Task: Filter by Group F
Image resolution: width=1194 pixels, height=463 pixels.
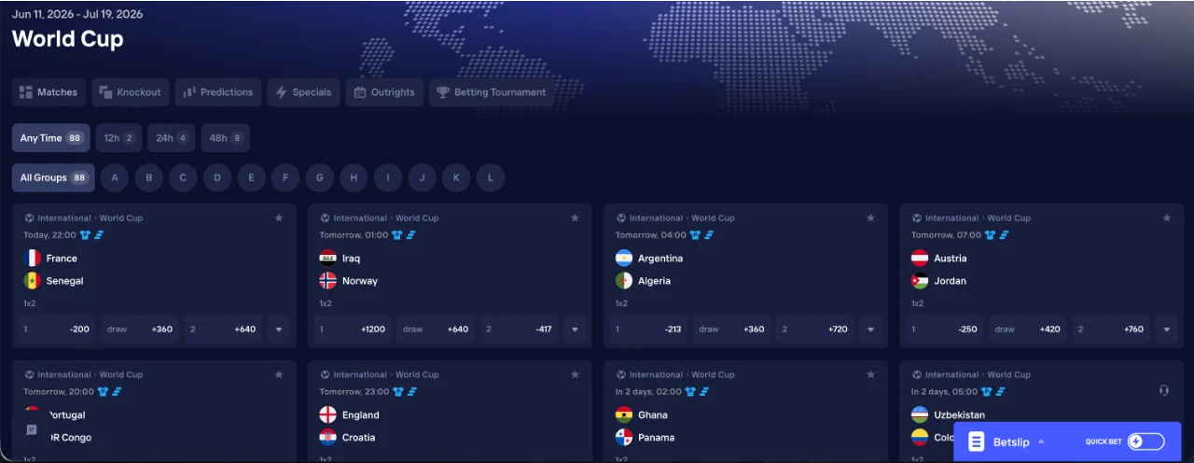Action: pyautogui.click(x=285, y=177)
